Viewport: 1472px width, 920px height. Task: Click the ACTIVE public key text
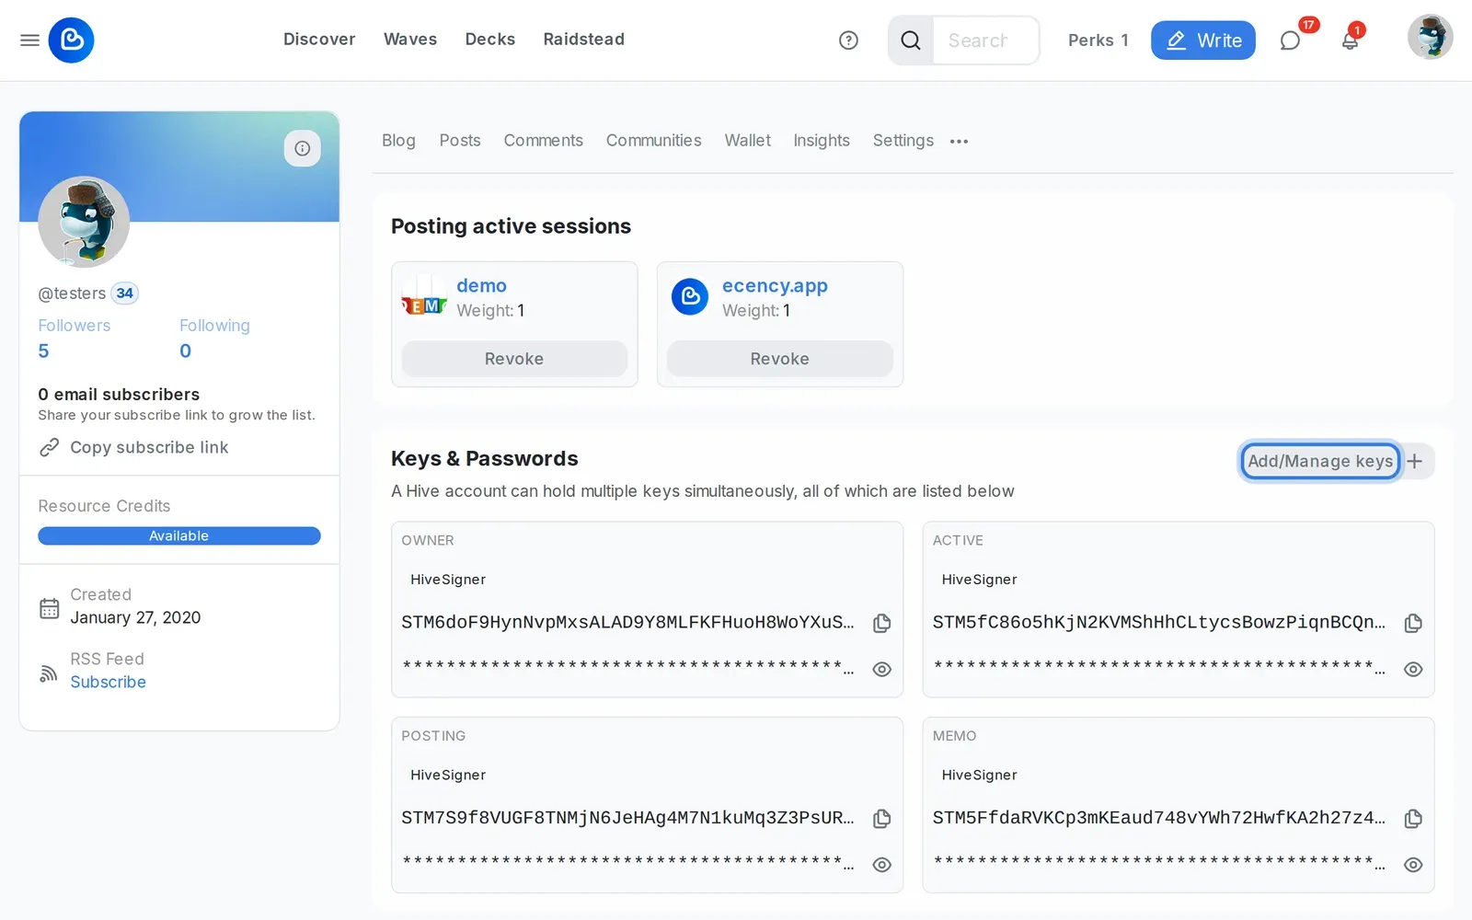pos(1159,623)
